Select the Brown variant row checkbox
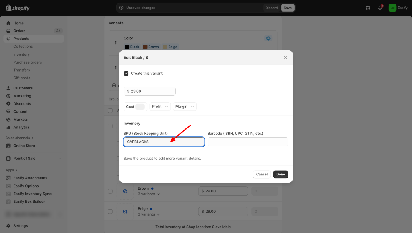The height and width of the screenshot is (233, 412). coord(110,191)
